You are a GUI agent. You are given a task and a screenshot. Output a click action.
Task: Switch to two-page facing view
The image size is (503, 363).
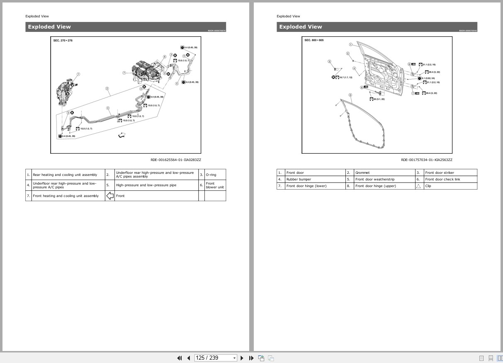[x=500, y=358]
